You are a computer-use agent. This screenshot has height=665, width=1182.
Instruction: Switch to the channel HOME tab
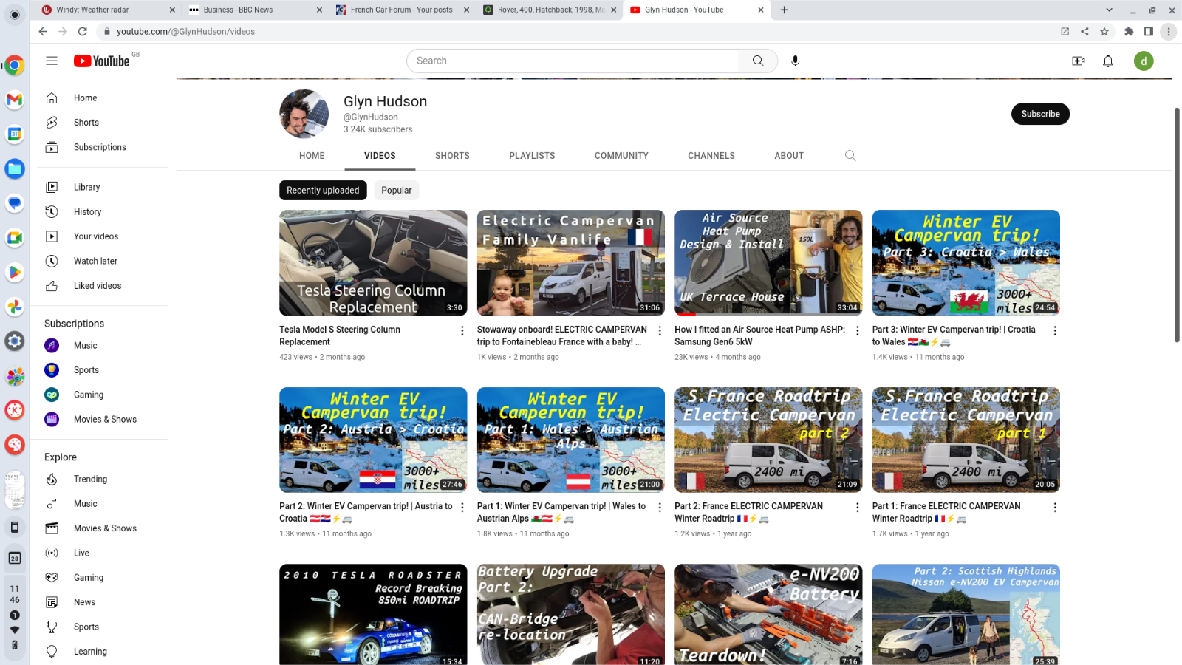click(312, 156)
